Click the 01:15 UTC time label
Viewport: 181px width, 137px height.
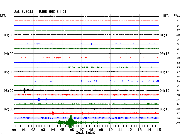(165, 35)
